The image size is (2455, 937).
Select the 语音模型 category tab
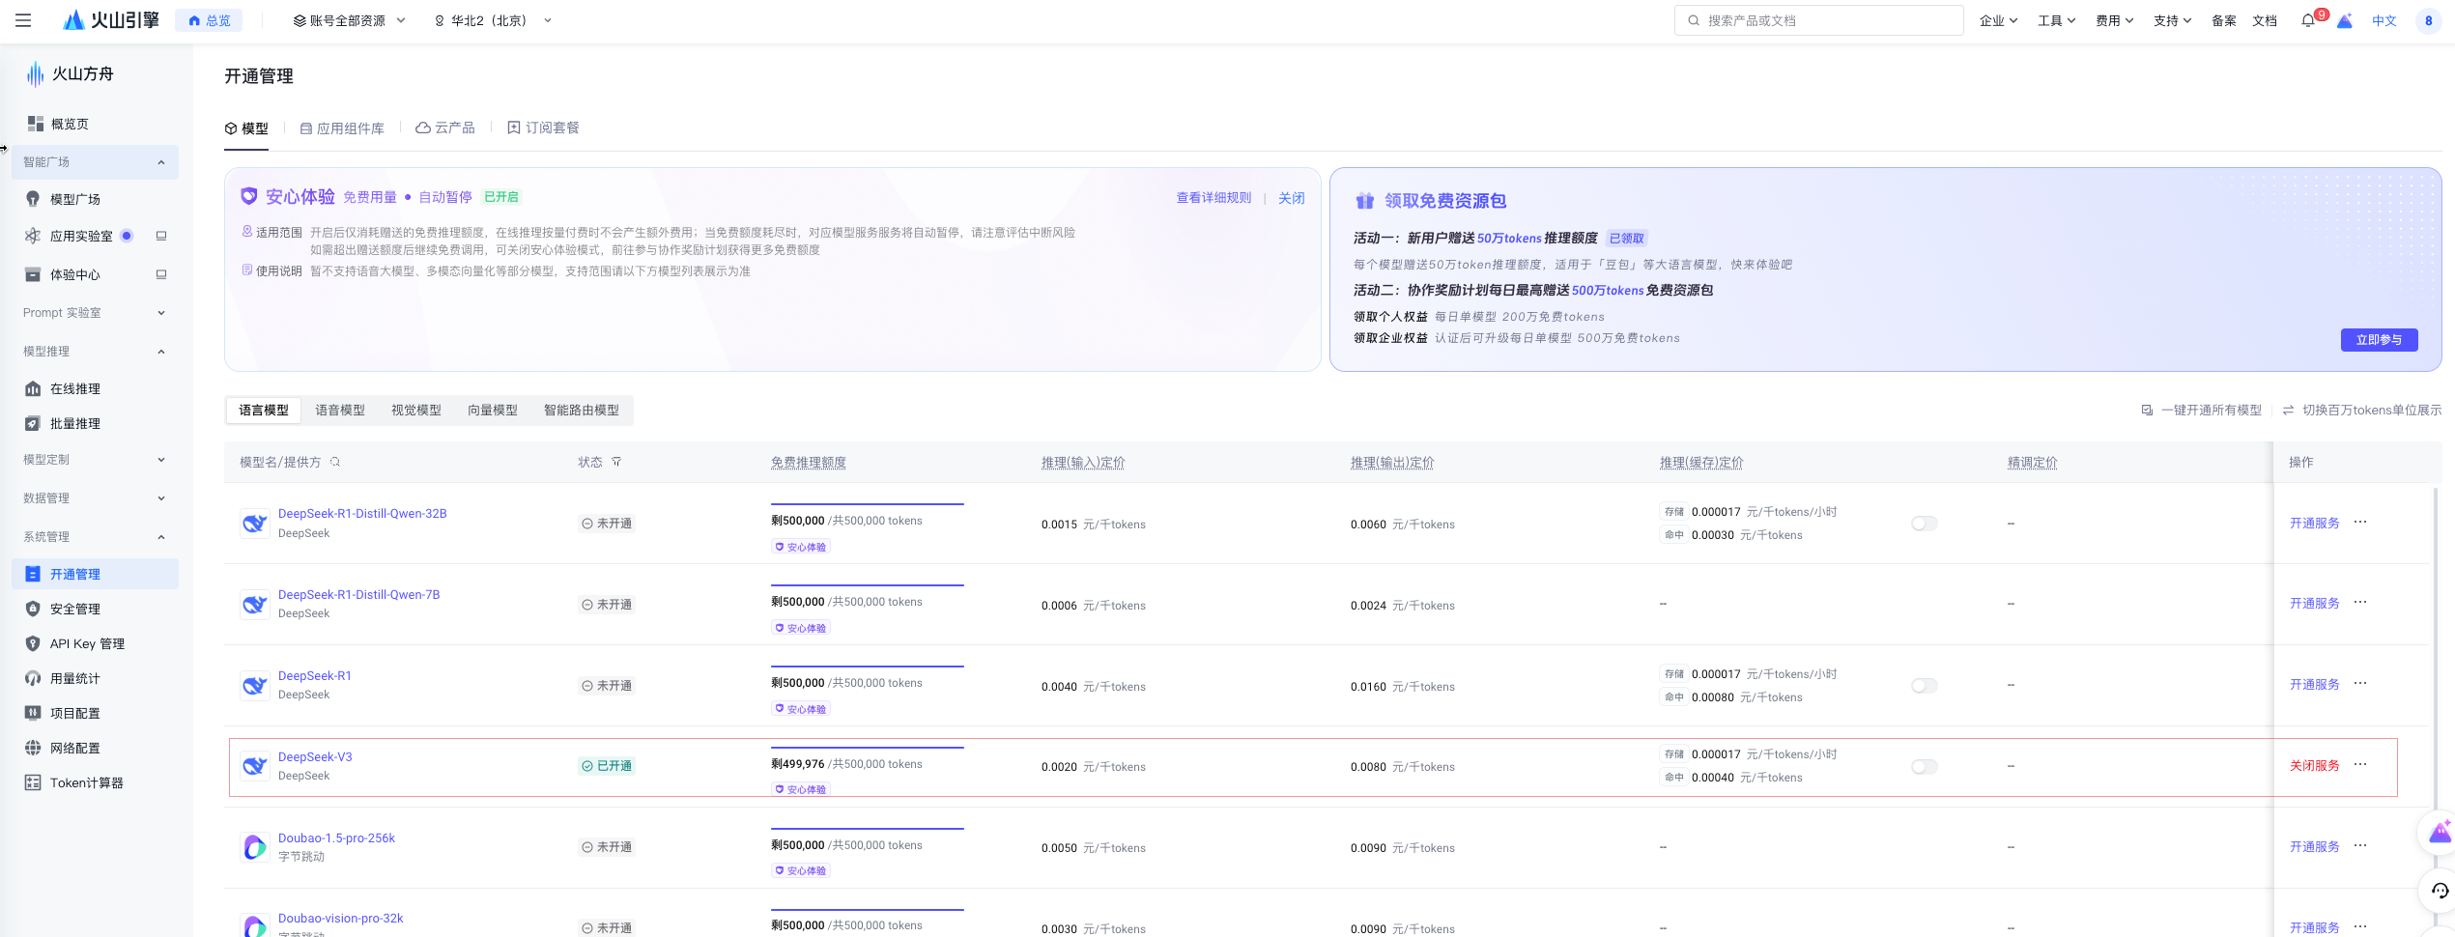point(340,411)
